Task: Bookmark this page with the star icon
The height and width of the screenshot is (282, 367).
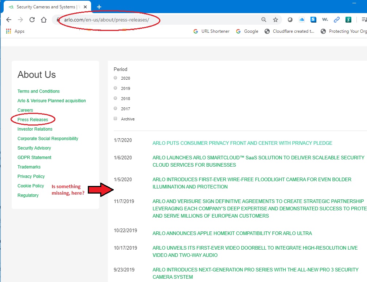Action: click(x=276, y=20)
